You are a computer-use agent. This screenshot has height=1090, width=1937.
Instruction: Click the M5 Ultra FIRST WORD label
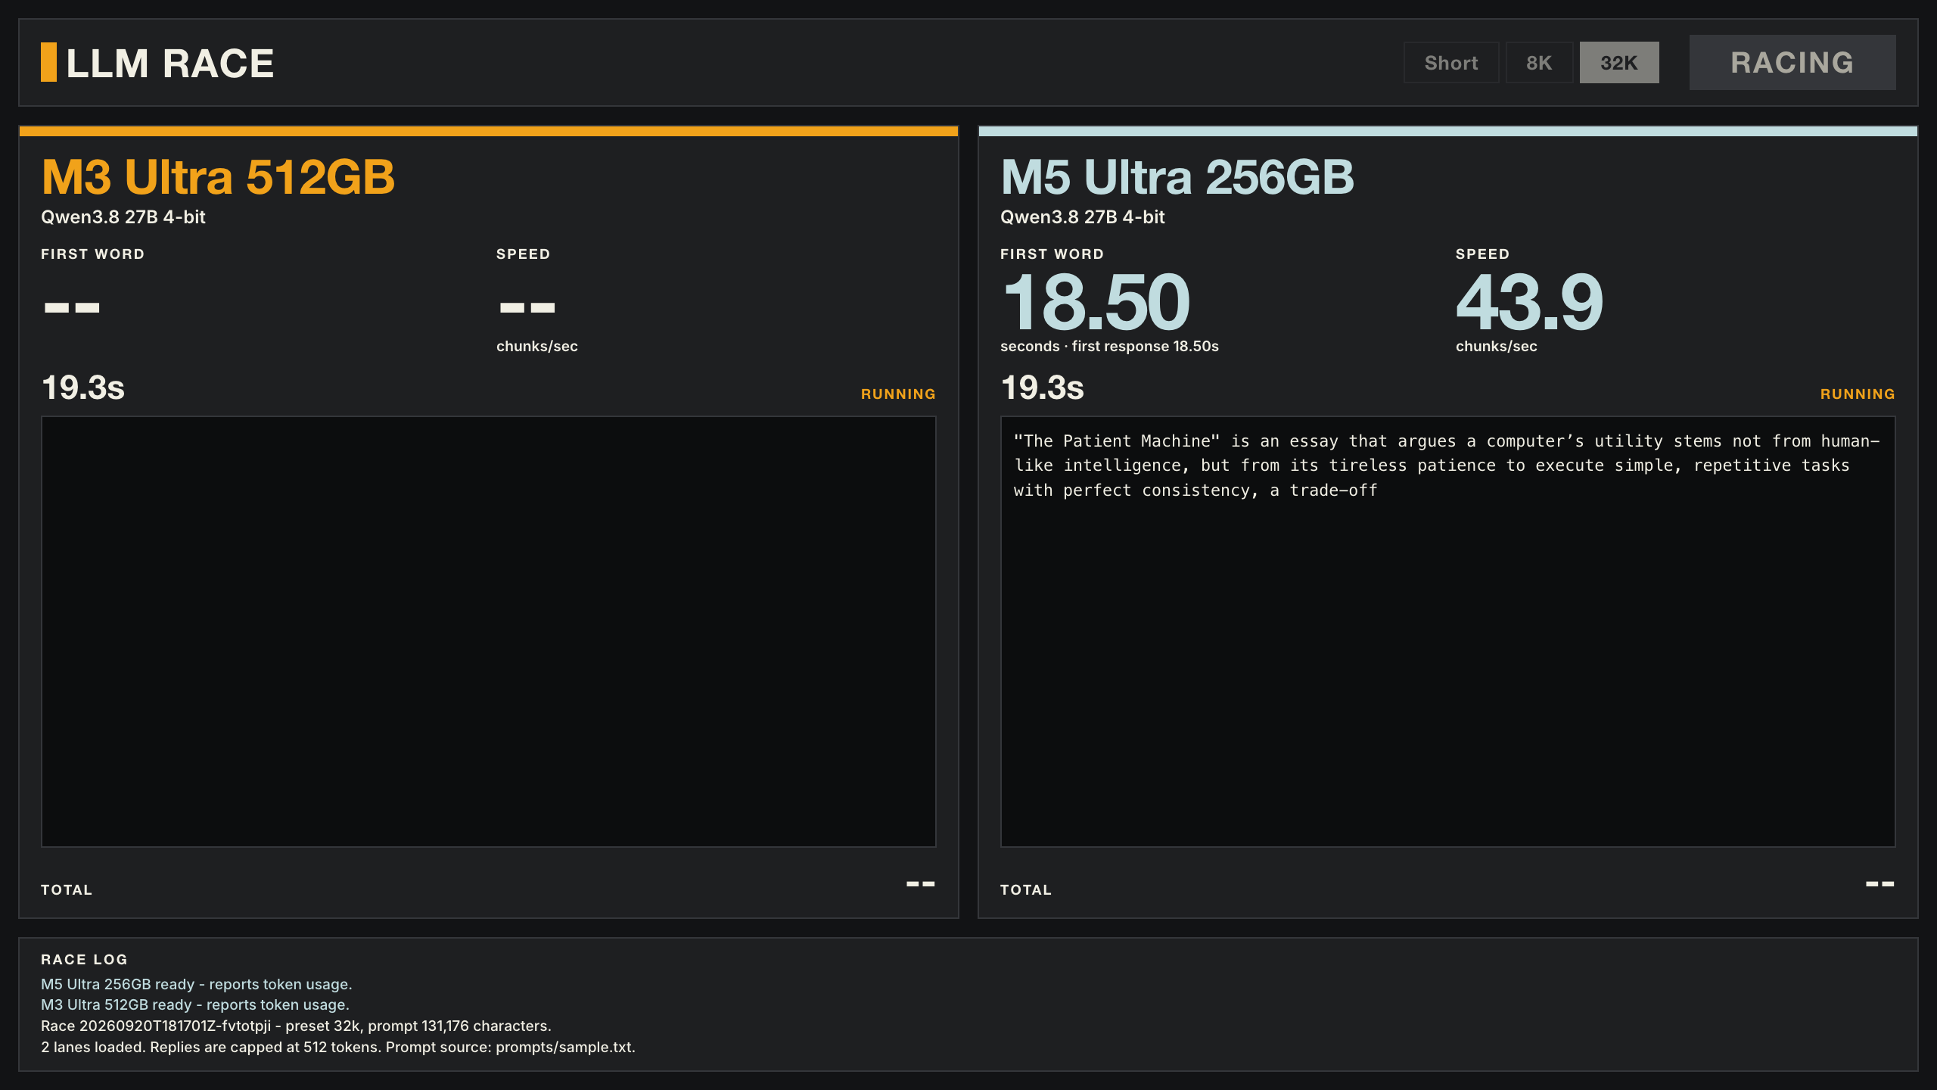pos(1052,254)
